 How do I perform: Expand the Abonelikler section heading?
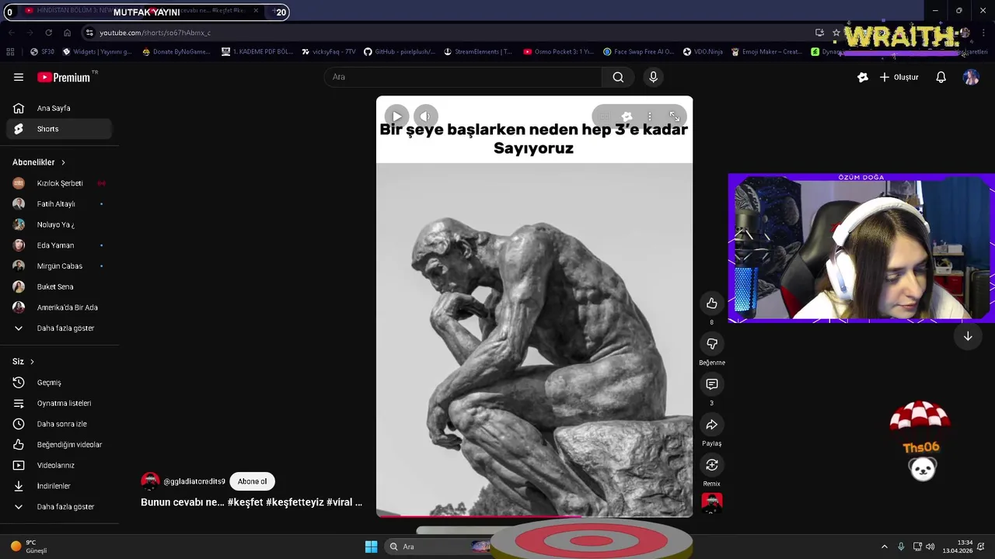39,162
